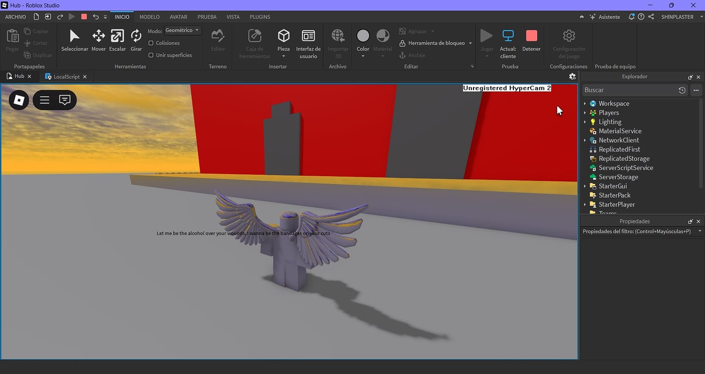Select ReplicatedStorage in the Explorer
The height and width of the screenshot is (374, 705).
point(624,159)
